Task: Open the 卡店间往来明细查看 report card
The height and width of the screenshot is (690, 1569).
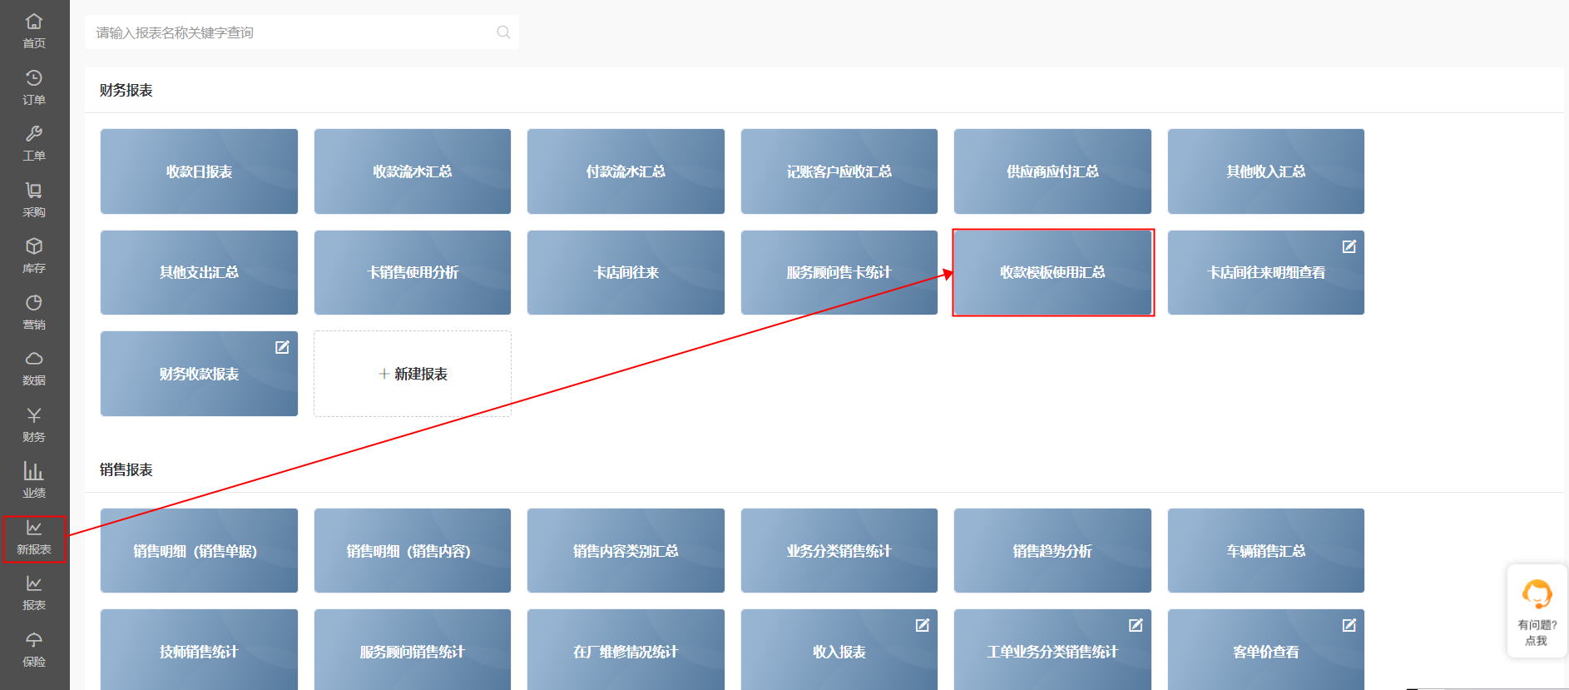Action: [1266, 272]
